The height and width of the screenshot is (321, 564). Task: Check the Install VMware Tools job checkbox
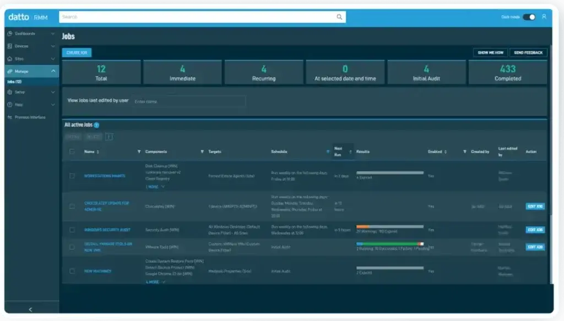72,247
